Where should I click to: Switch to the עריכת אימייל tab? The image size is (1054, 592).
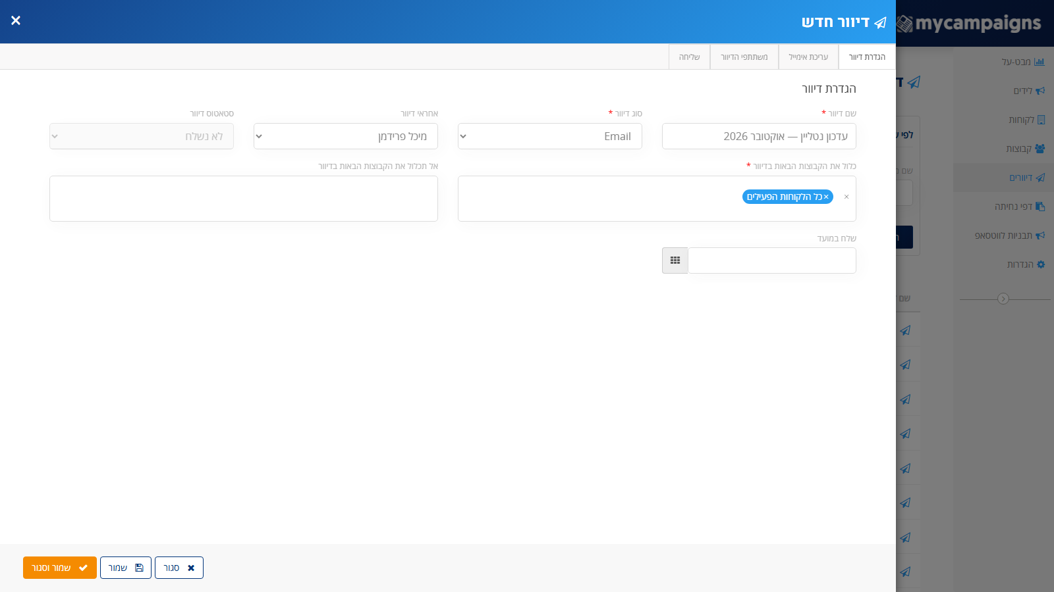click(x=808, y=57)
